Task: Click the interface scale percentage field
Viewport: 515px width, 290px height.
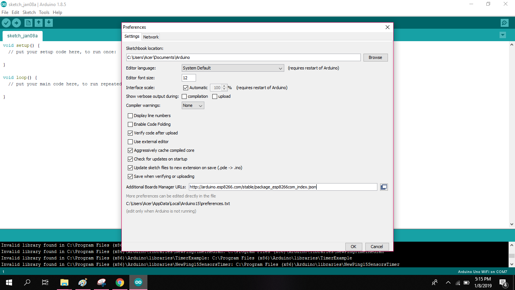Action: click(x=216, y=88)
